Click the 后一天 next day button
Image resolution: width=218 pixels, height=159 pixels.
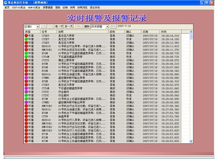pos(69,26)
